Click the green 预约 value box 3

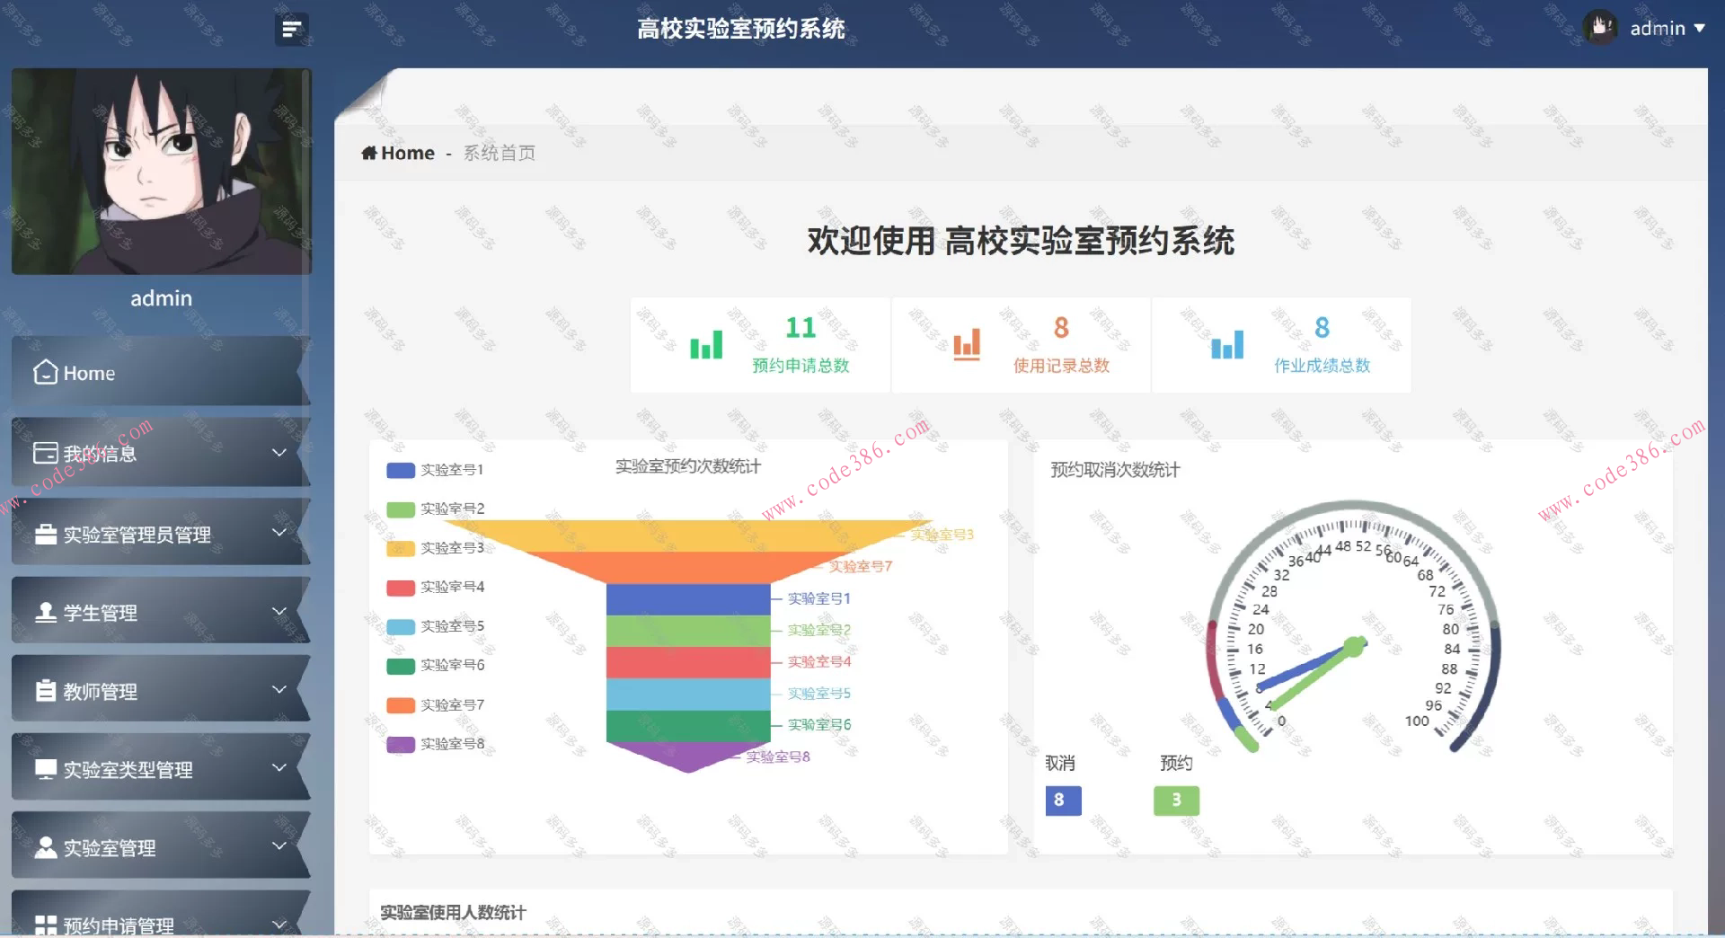click(x=1176, y=800)
